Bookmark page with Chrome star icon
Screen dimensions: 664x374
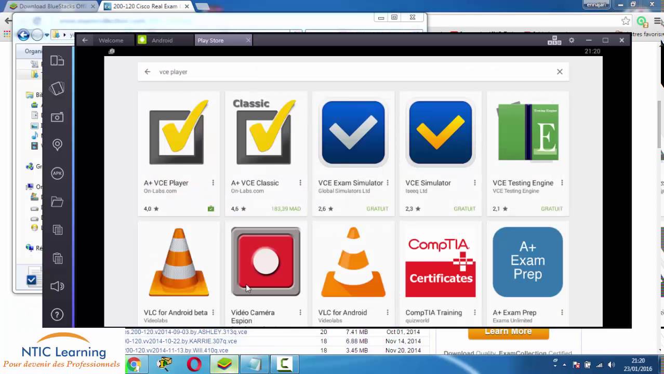pyautogui.click(x=626, y=21)
